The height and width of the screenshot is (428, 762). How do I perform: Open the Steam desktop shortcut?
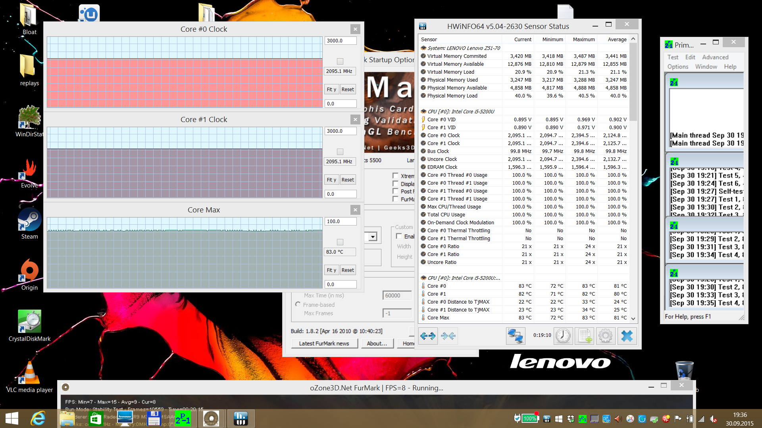point(30,224)
